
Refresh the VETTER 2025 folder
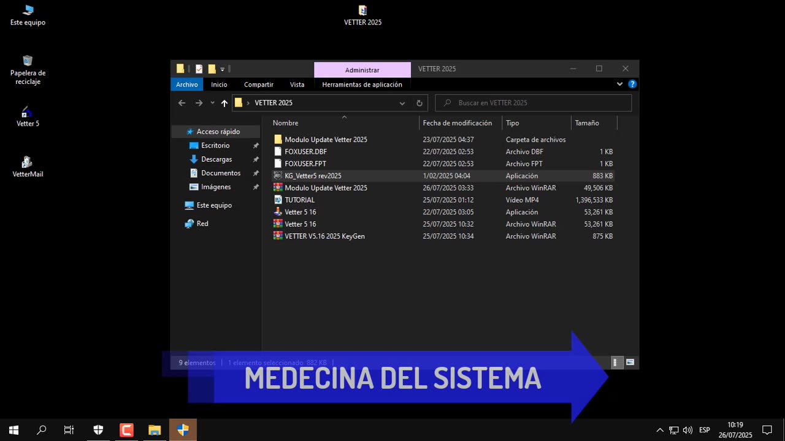tap(419, 103)
